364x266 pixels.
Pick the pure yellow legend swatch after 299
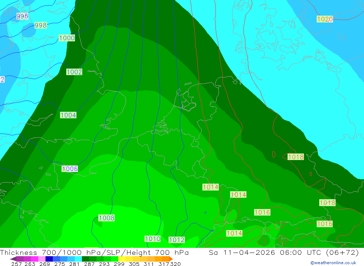click(x=122, y=259)
